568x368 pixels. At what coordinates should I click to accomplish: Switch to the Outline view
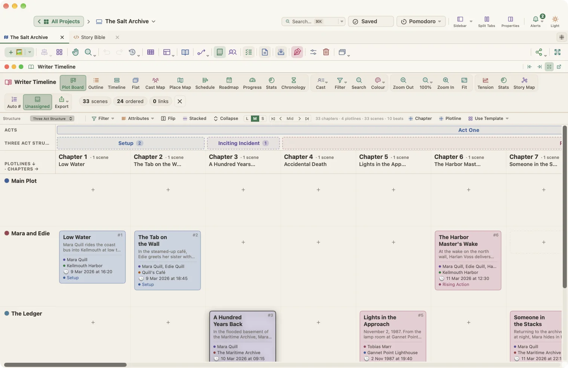[x=96, y=83]
